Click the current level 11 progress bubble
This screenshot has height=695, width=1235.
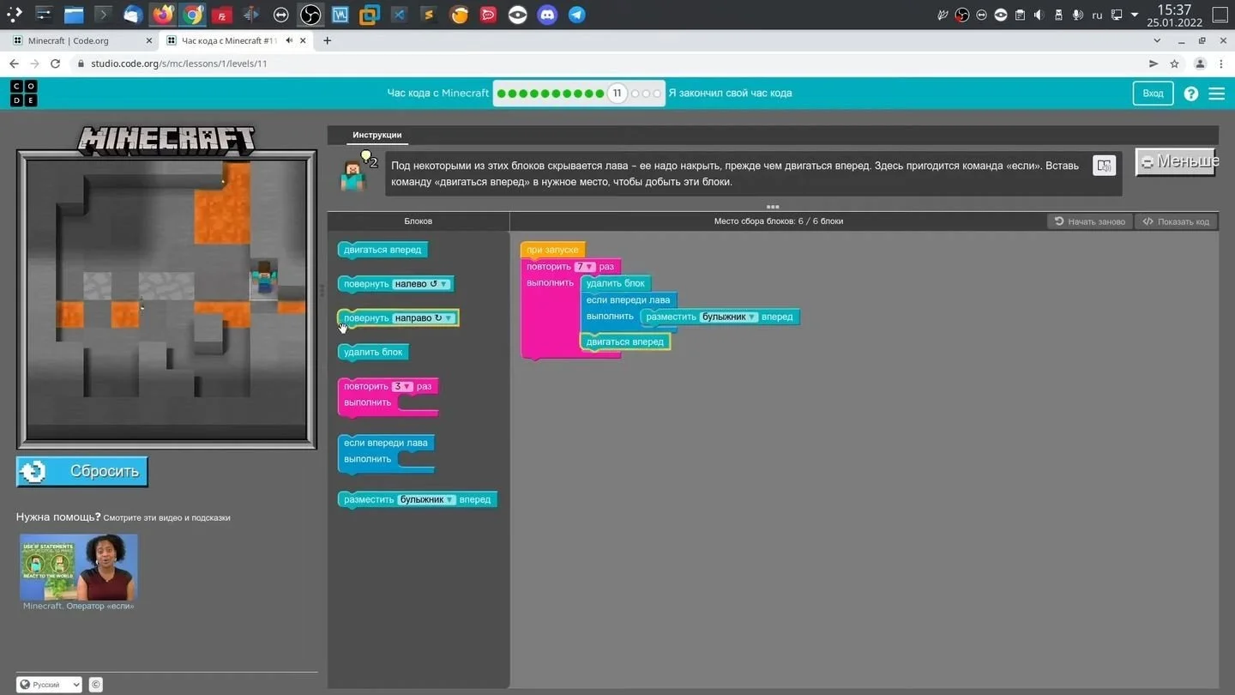(617, 94)
